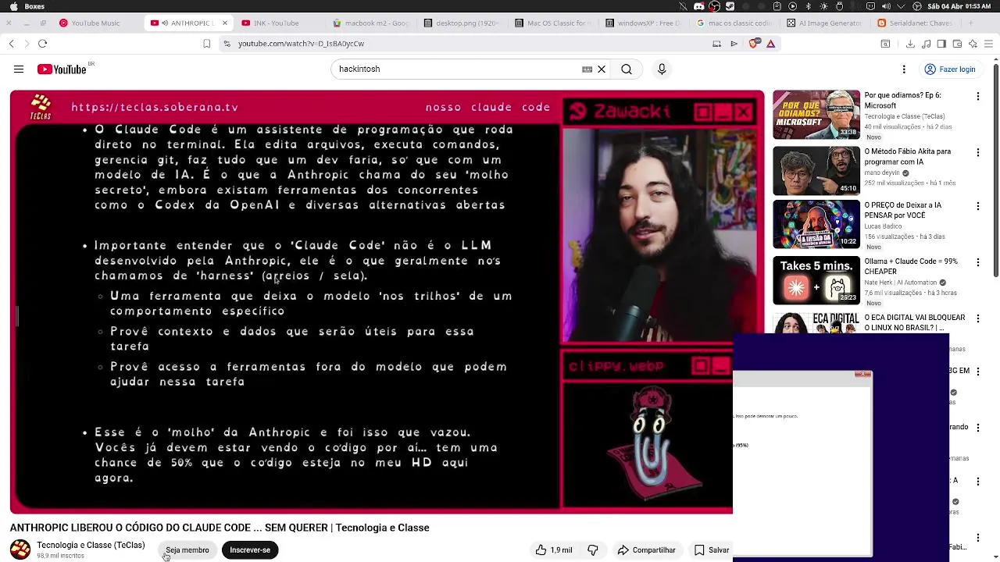Toggle the browser sidebar panel icon
The image size is (1000, 562).
pos(941,44)
